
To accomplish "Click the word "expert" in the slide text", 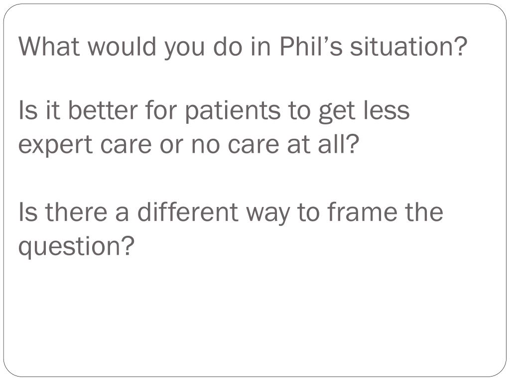I will [x=56, y=146].
